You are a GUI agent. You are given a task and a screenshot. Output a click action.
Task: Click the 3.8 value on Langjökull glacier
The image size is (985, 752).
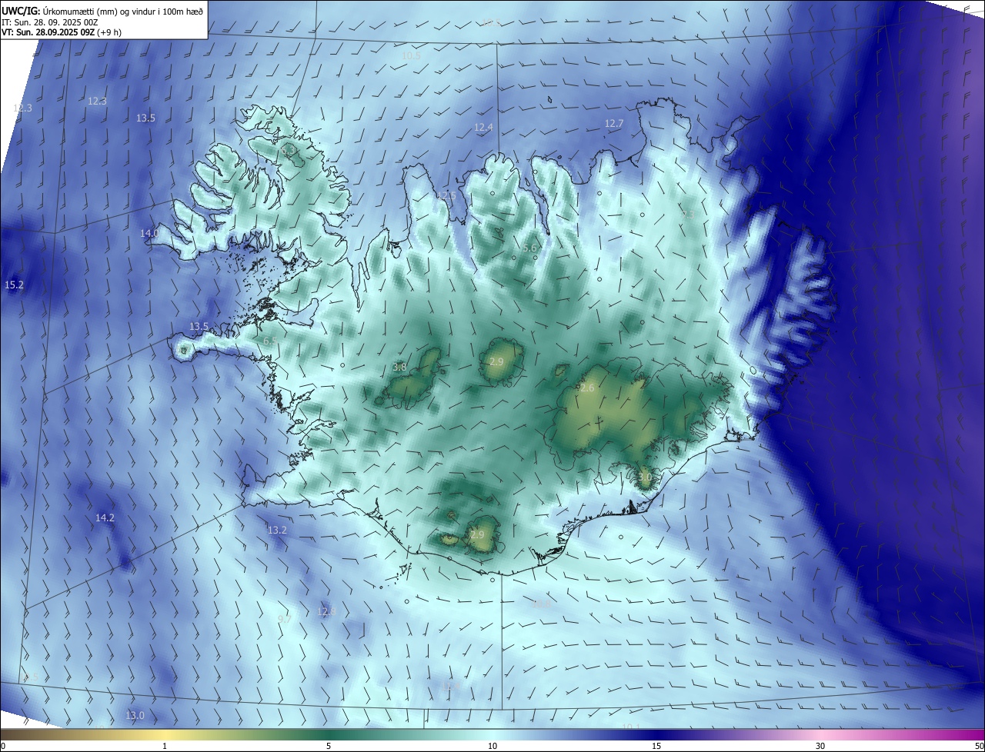point(399,367)
